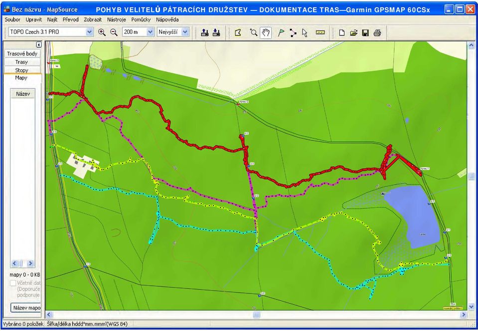Click the Název column header
478x331 pixels.
23,94
